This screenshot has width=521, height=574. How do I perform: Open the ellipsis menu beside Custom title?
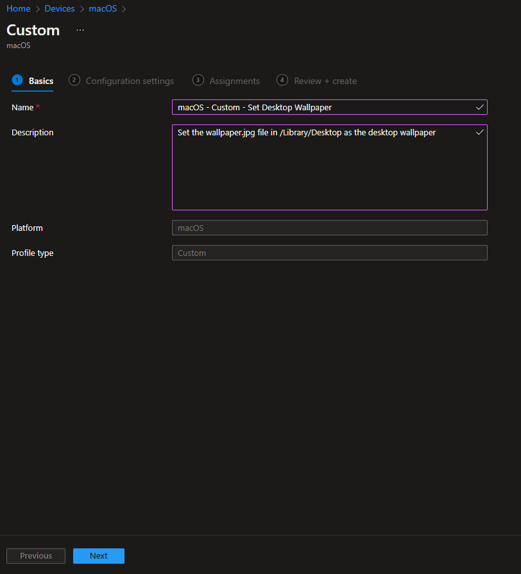[80, 30]
